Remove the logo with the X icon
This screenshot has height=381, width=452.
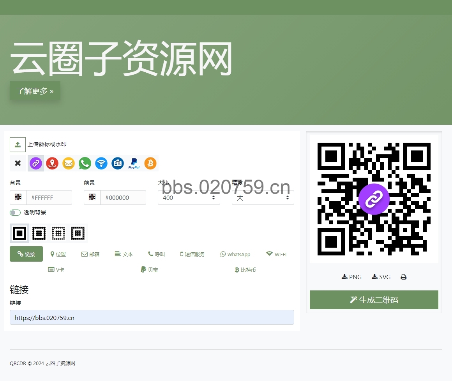click(18, 163)
